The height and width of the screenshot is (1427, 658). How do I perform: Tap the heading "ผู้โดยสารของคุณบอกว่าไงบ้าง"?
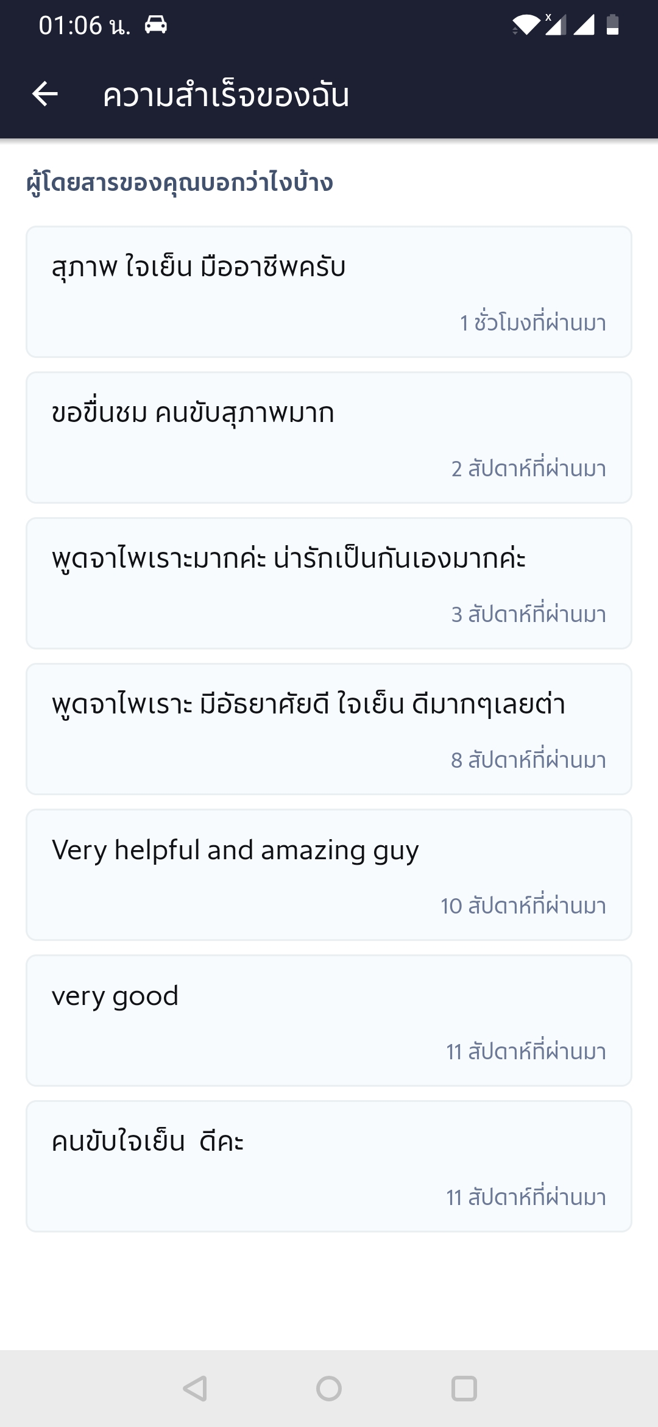(180, 183)
